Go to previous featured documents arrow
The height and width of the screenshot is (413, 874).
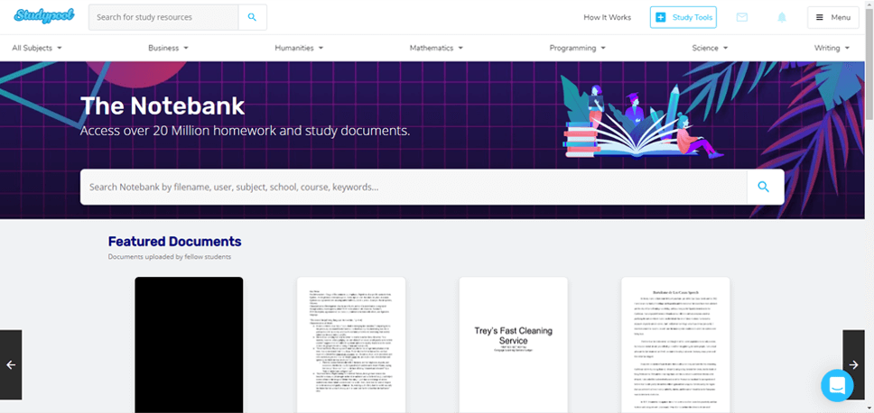coord(11,365)
